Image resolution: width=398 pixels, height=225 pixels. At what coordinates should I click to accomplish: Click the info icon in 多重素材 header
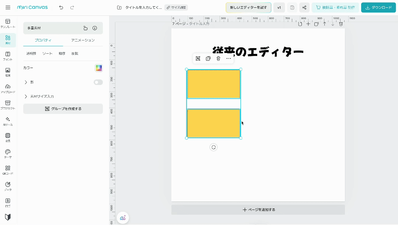(95, 28)
